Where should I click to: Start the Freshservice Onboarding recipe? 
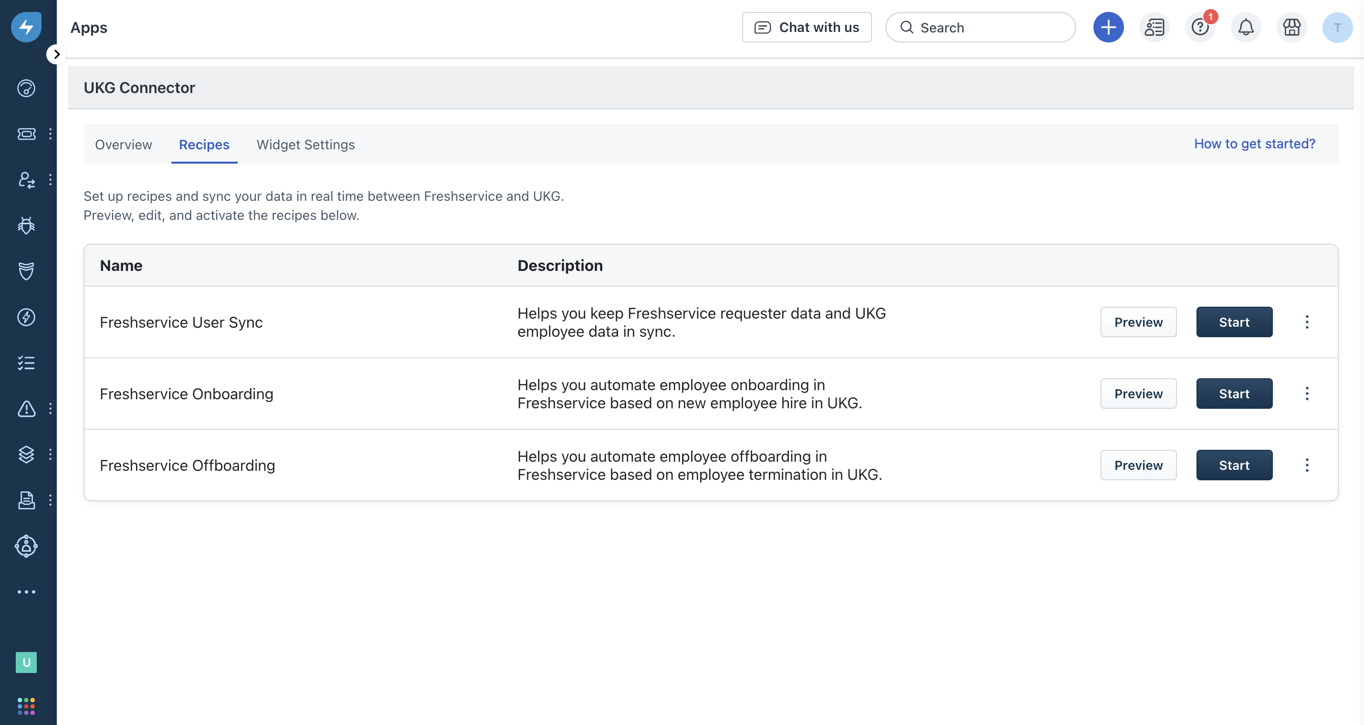click(x=1234, y=394)
